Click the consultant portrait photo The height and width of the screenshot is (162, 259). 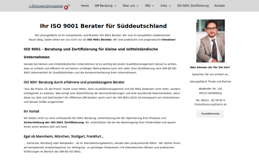coord(211,41)
